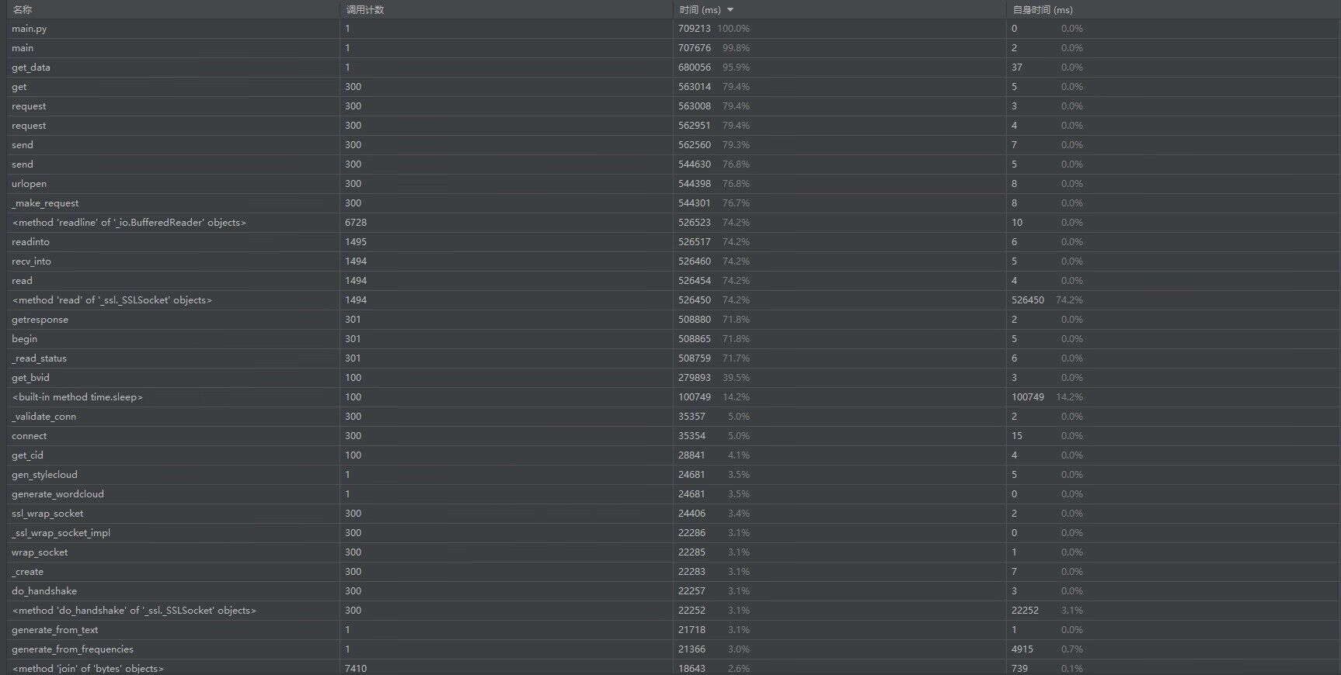The height and width of the screenshot is (675, 1341).
Task: Click the get_cid row
Action: 28,455
